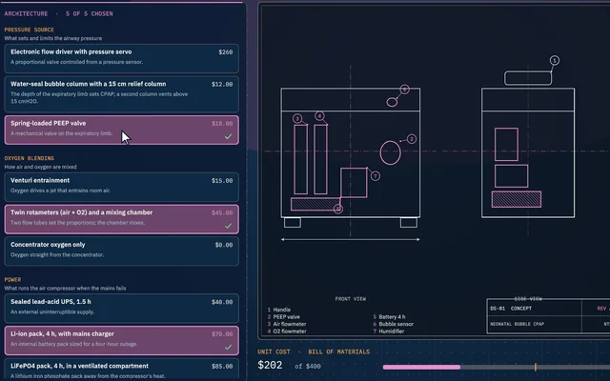
Task: Select the hatched battery block in side view
Action: click(517, 199)
